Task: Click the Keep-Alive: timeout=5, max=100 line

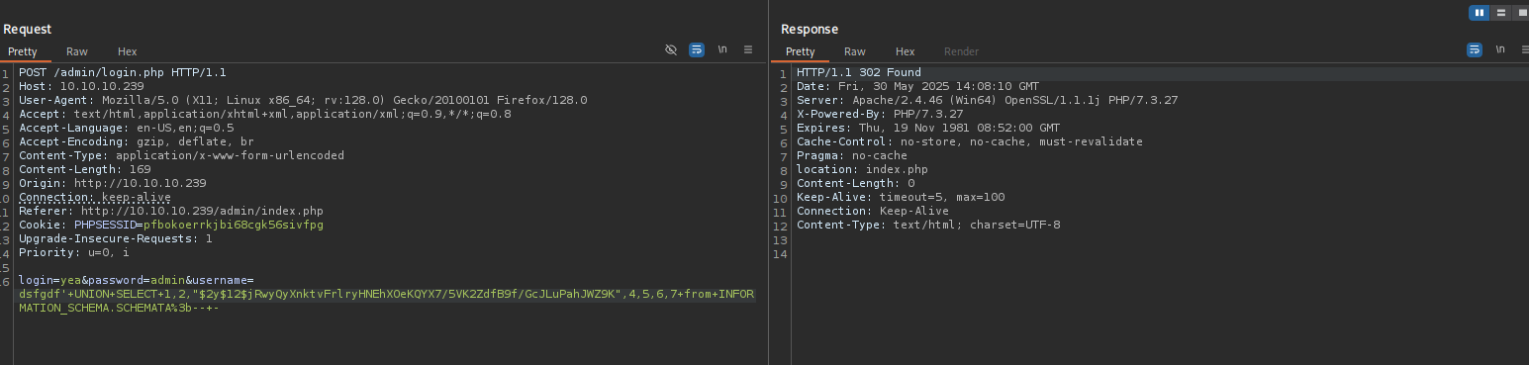Action: pyautogui.click(x=901, y=198)
